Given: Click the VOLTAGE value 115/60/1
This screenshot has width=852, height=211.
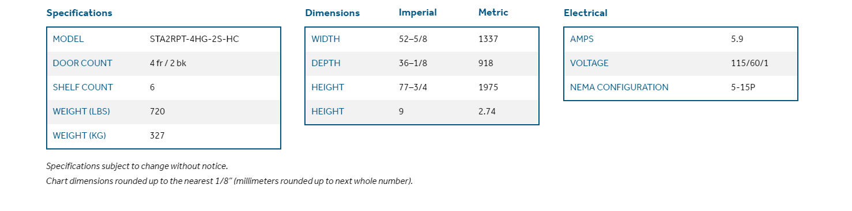Looking at the screenshot, I should (x=750, y=63).
